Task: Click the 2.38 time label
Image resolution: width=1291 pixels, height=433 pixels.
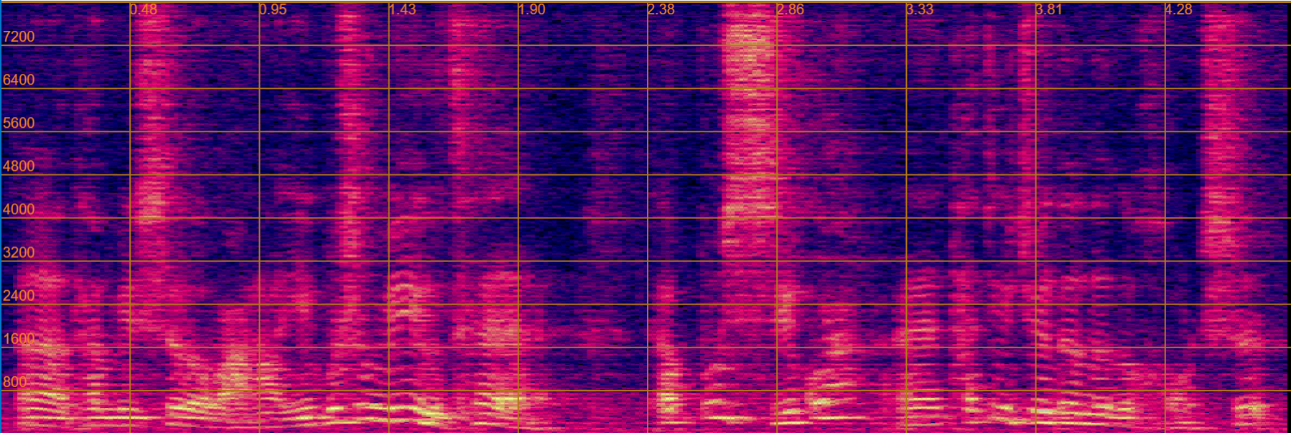Action: click(x=661, y=9)
